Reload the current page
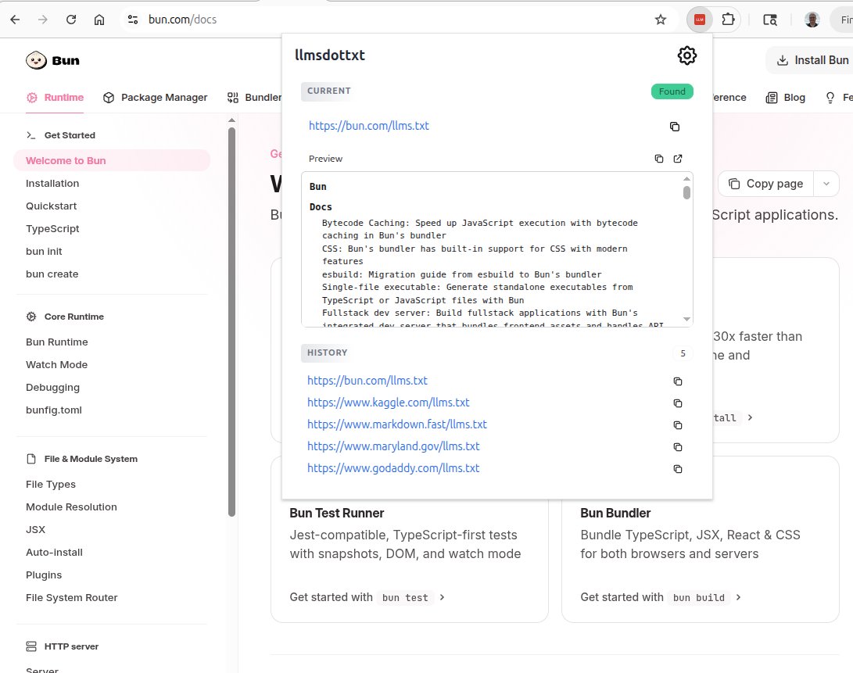Screen dimensions: 853x673 pyautogui.click(x=70, y=20)
